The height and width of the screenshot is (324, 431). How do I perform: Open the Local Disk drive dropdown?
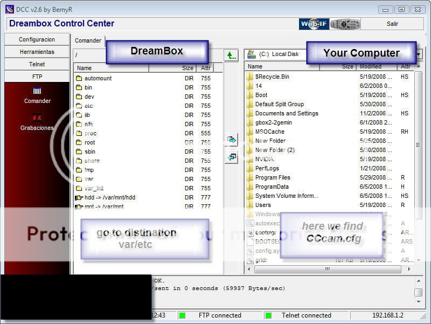[x=419, y=54]
